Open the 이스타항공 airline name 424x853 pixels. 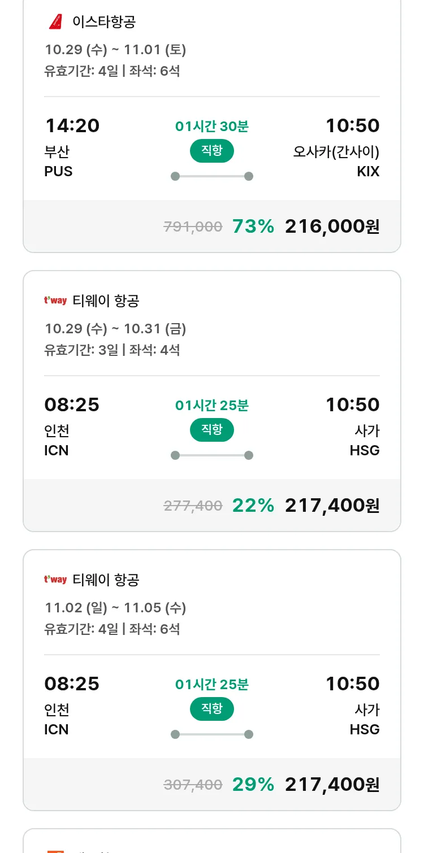point(104,22)
